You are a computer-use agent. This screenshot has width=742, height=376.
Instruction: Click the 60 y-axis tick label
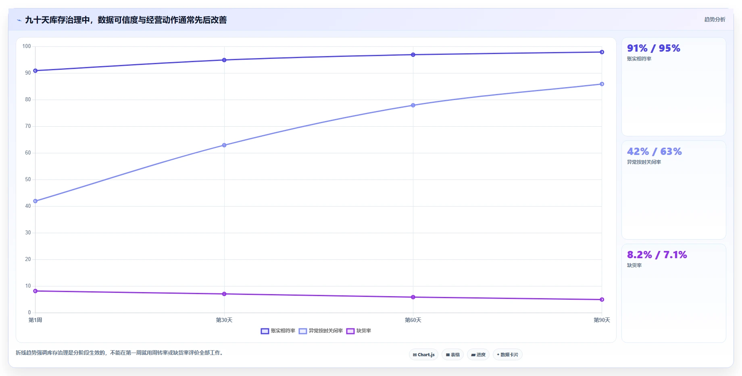28,153
